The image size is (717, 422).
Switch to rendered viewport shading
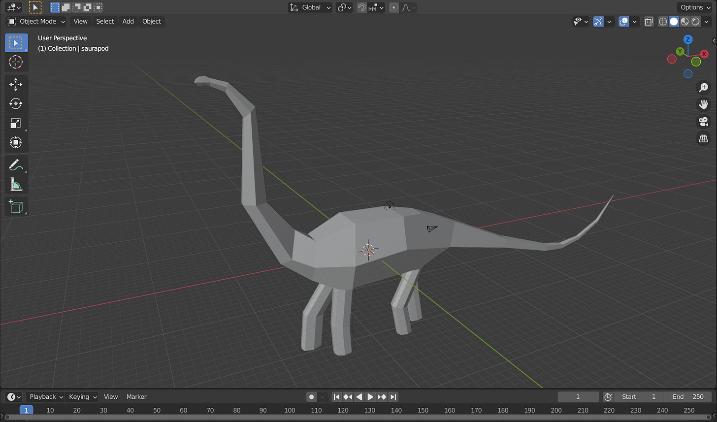696,22
